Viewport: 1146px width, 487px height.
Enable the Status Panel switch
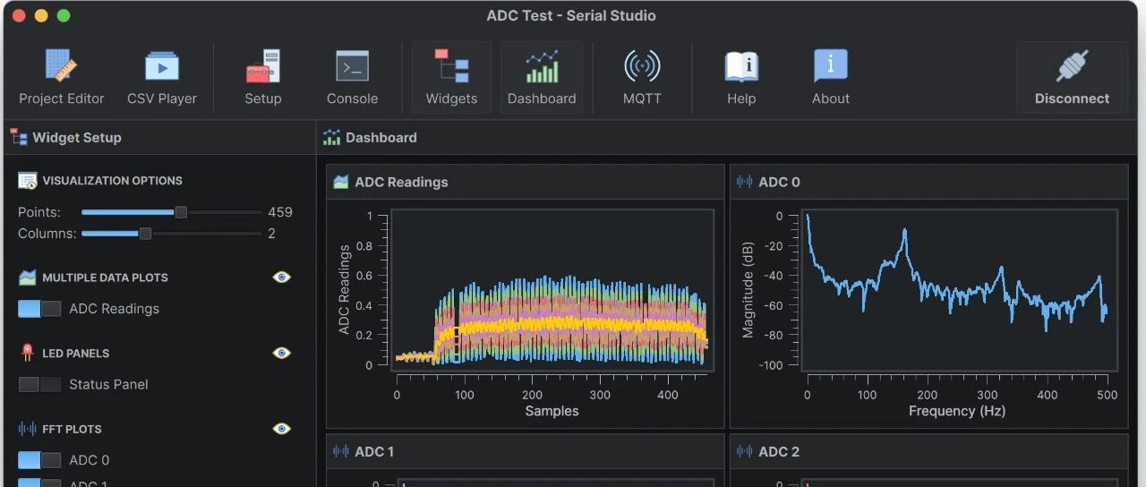39,384
